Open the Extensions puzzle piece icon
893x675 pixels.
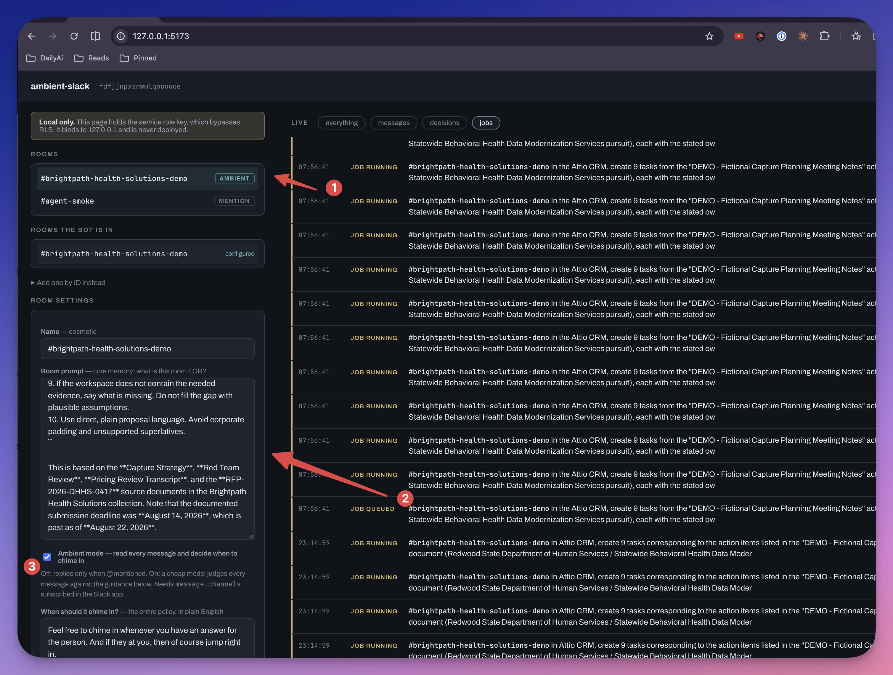824,36
